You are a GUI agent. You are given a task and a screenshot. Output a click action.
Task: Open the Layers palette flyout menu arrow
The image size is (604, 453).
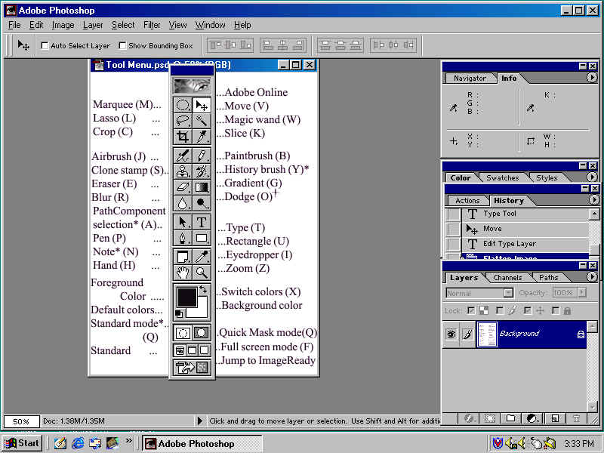[x=592, y=276]
